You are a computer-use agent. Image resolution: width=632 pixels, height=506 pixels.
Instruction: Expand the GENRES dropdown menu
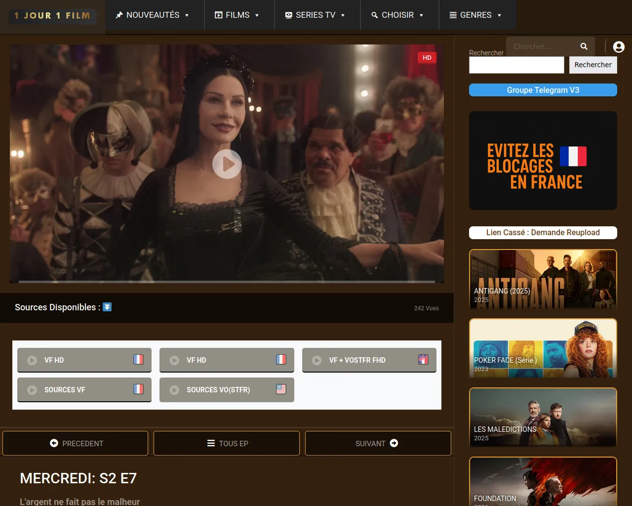(475, 15)
